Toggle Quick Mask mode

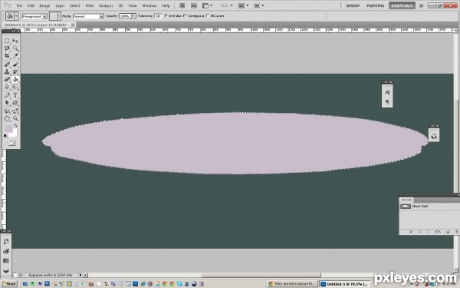(11, 143)
